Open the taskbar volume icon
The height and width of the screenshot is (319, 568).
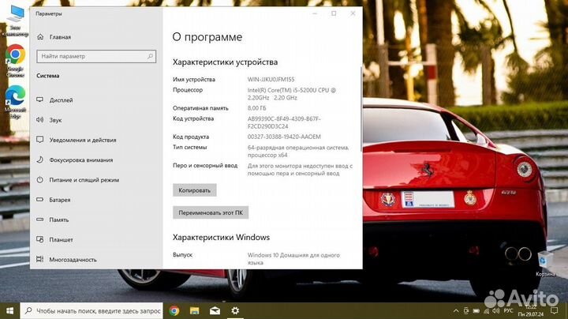(x=495, y=311)
